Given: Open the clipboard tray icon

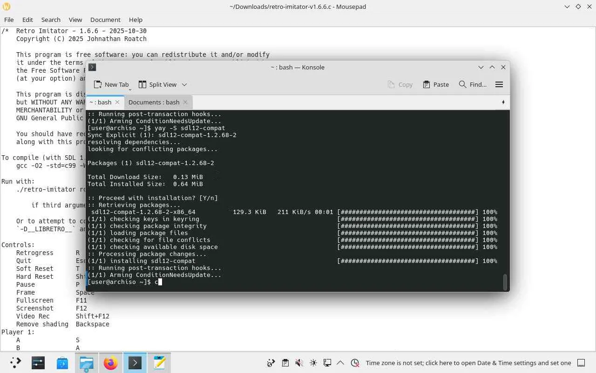Looking at the screenshot, I should point(285,363).
